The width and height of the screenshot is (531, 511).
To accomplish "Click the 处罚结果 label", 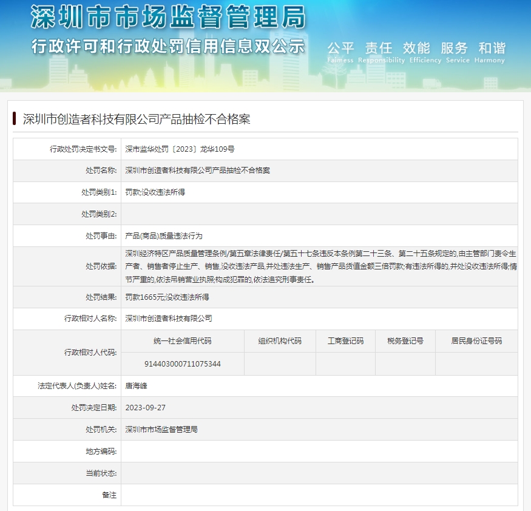I will coord(101,297).
